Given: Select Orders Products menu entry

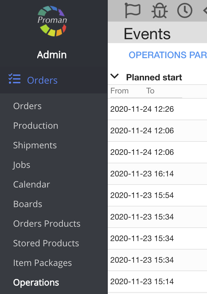Looking at the screenshot, I should [x=47, y=224].
